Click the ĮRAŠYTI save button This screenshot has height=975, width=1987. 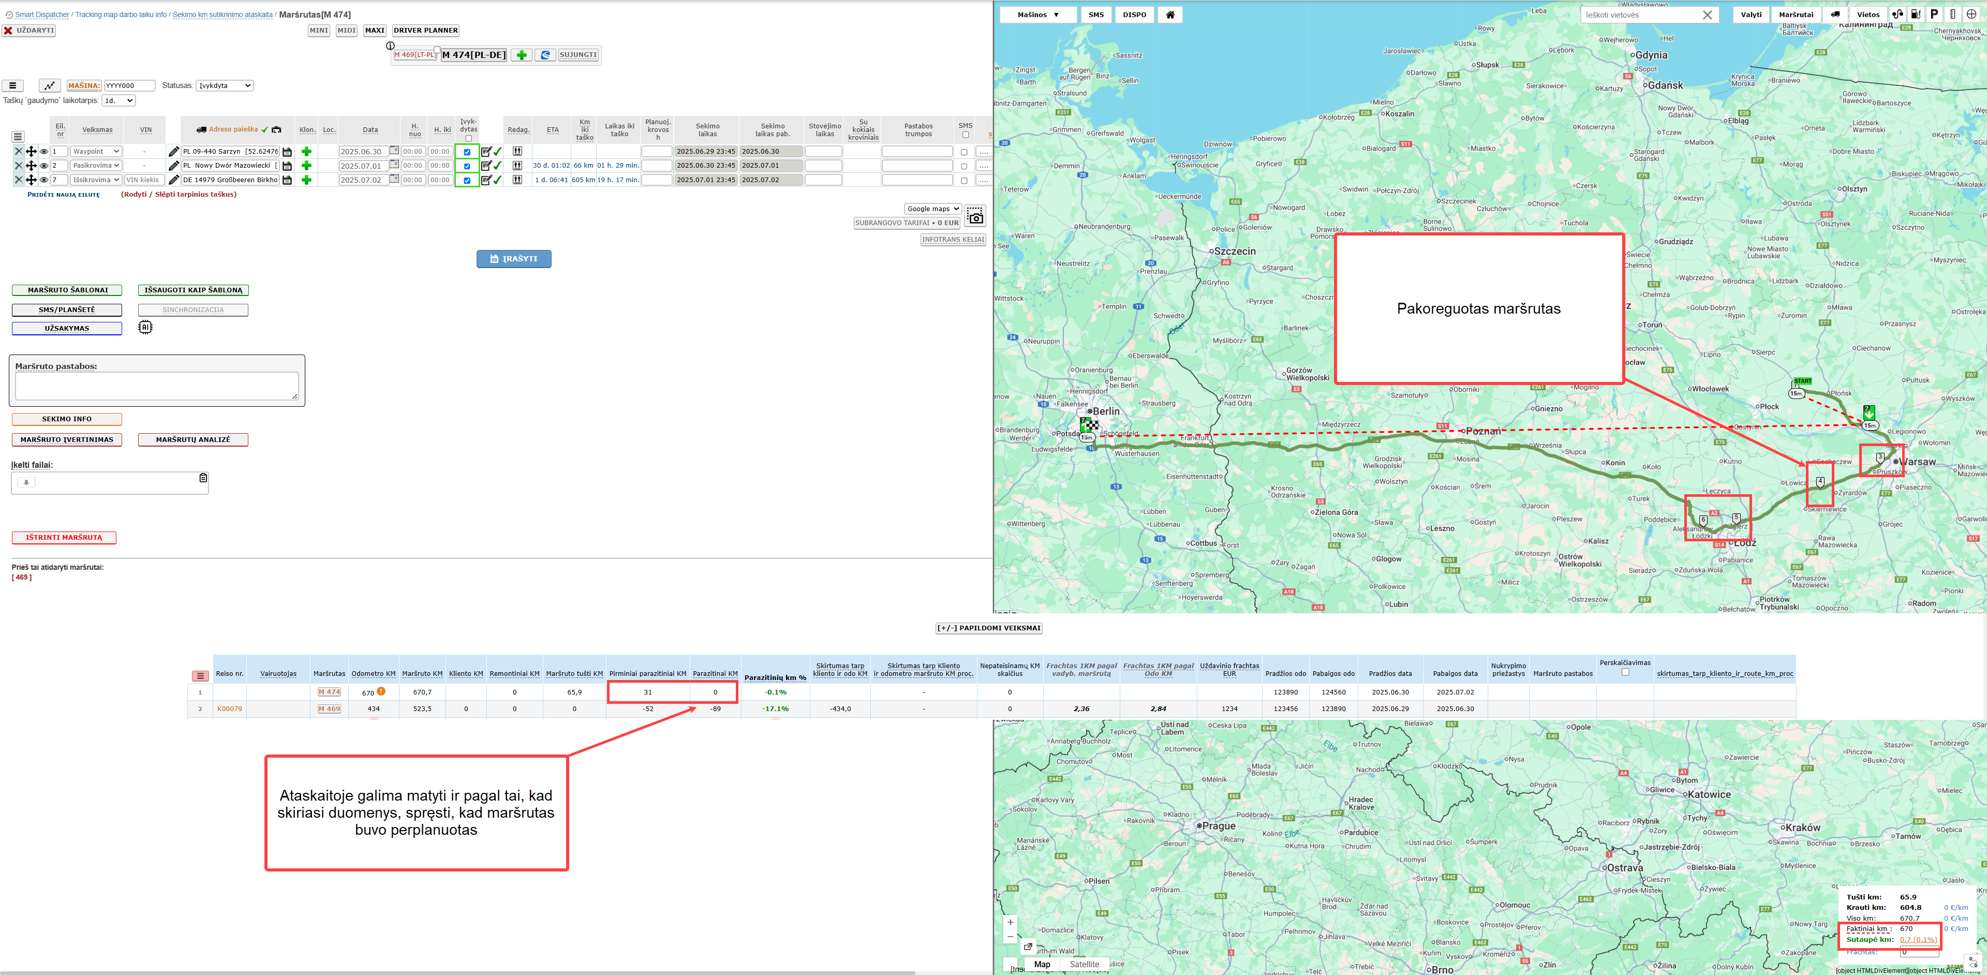[x=514, y=259]
